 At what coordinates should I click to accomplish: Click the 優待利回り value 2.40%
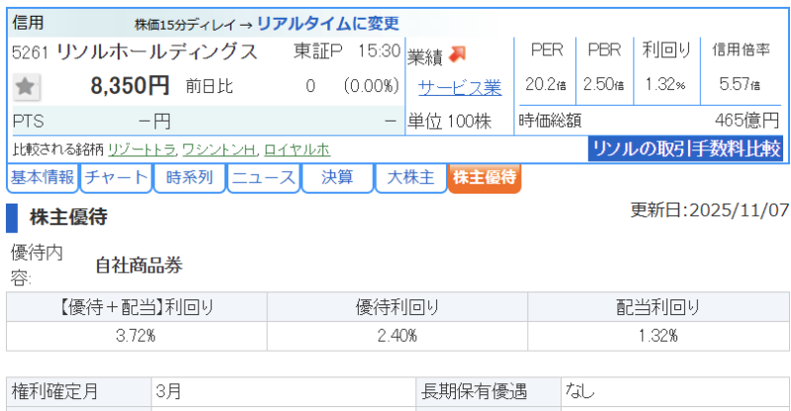click(x=396, y=336)
